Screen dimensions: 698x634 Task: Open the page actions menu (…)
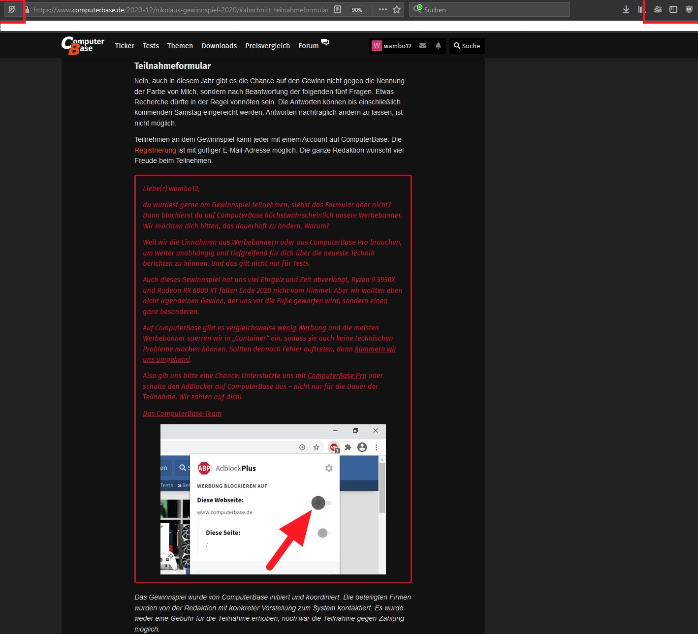point(382,9)
